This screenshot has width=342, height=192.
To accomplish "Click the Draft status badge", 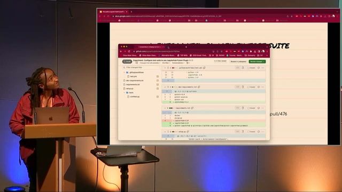I will point(127,62).
